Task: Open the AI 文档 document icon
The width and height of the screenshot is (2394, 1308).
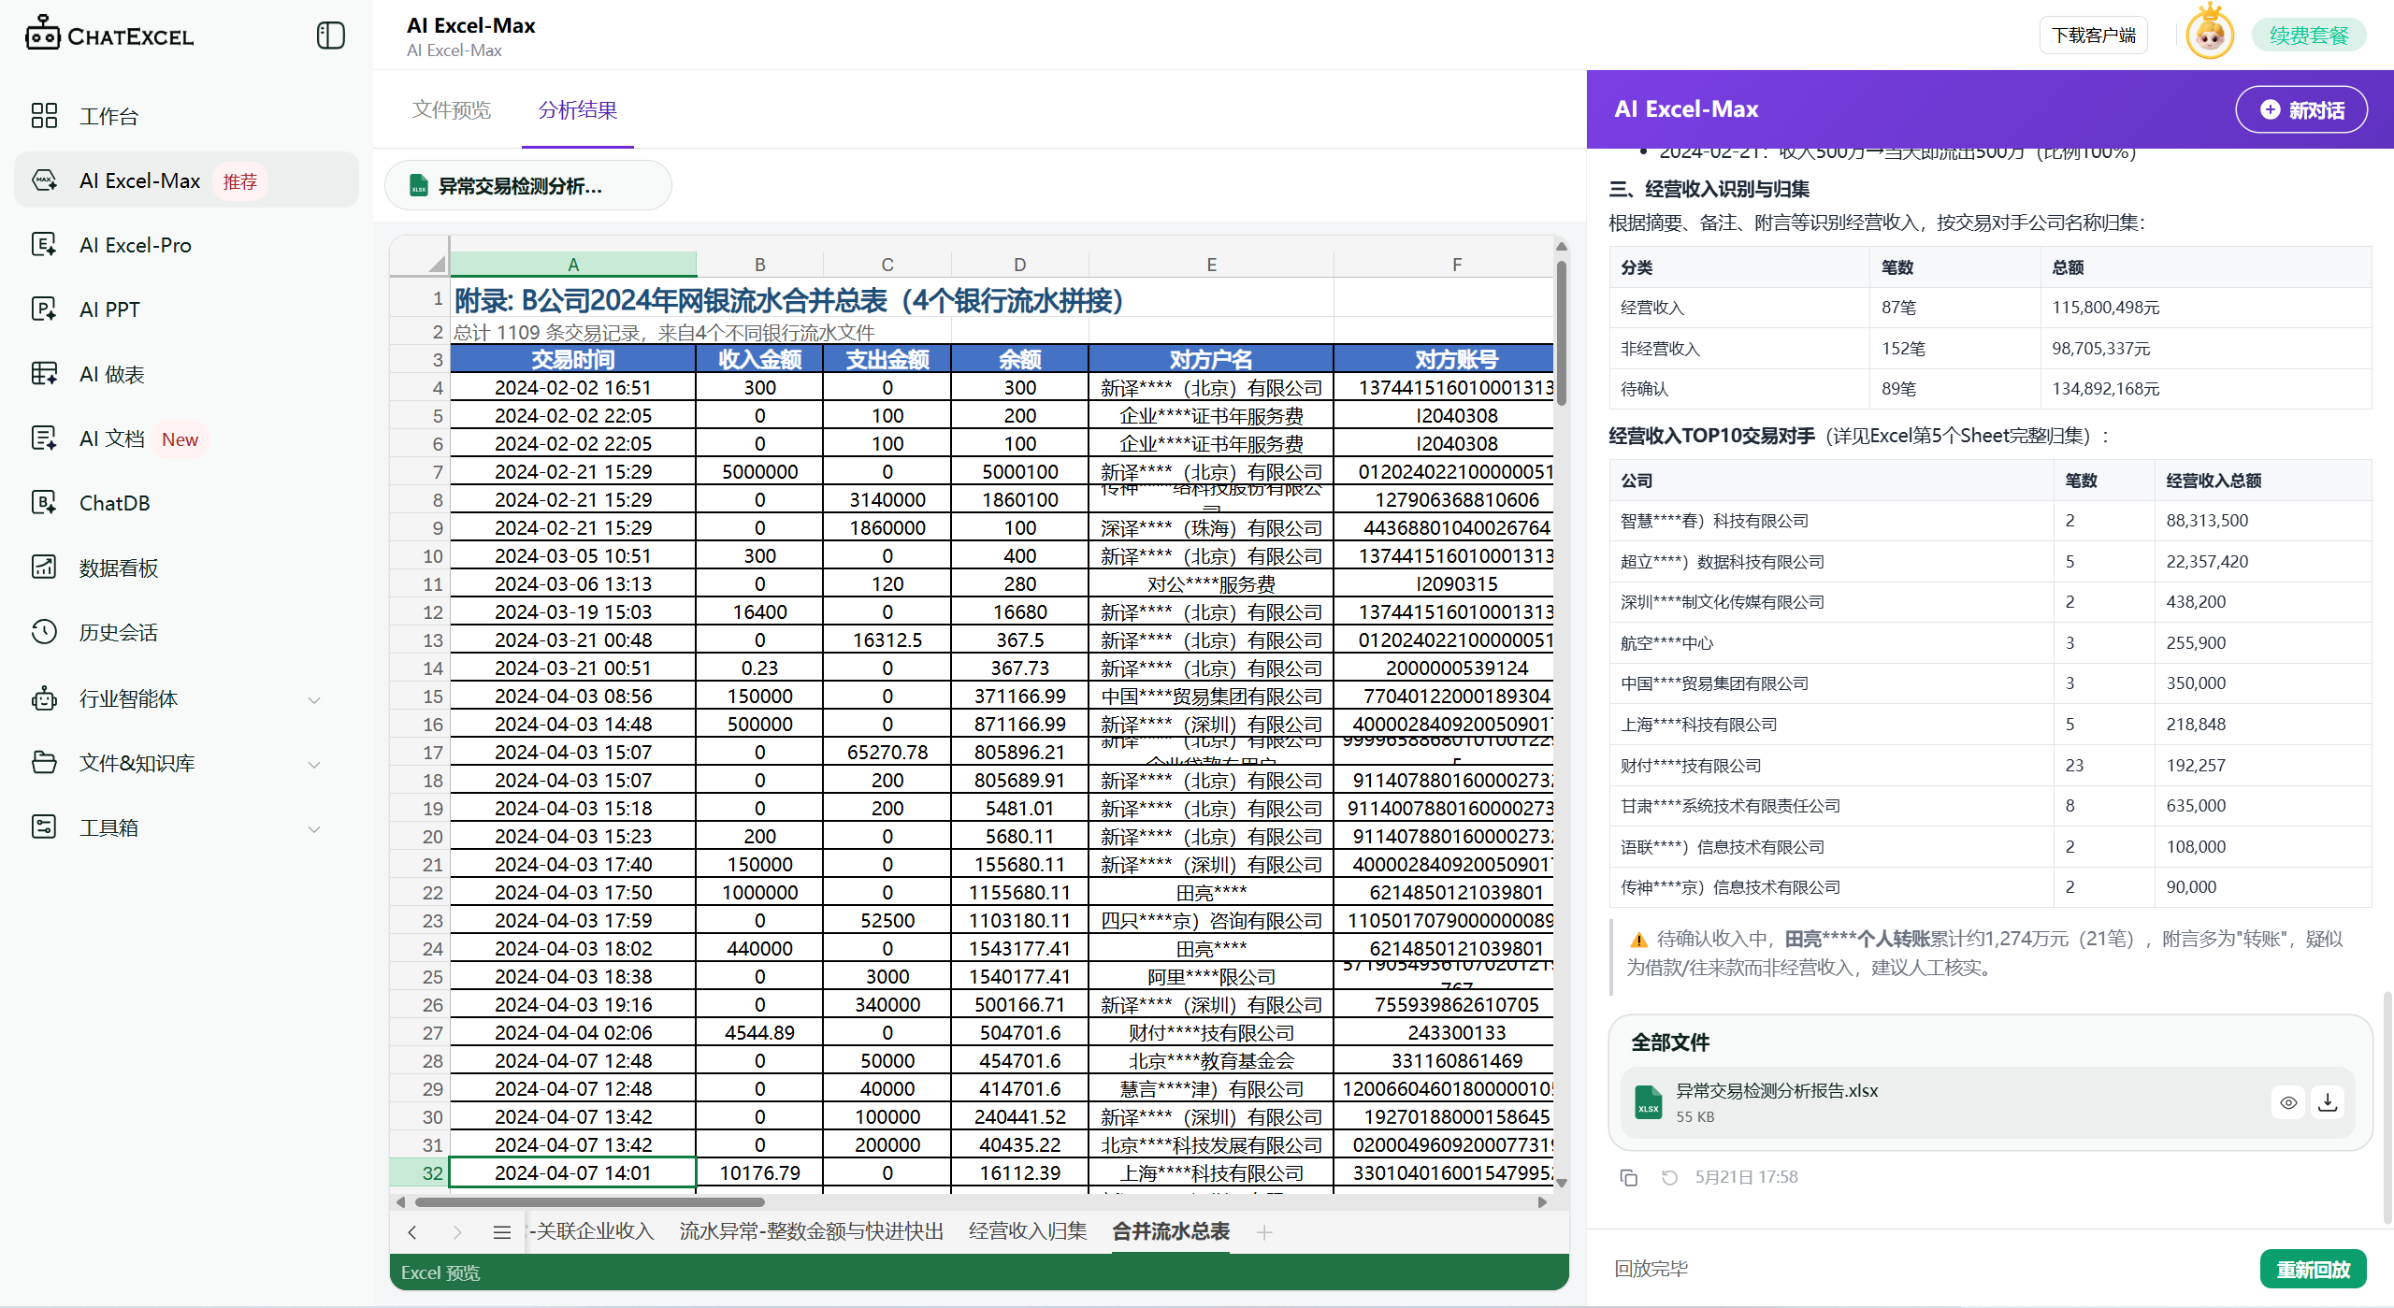Action: tap(44, 438)
